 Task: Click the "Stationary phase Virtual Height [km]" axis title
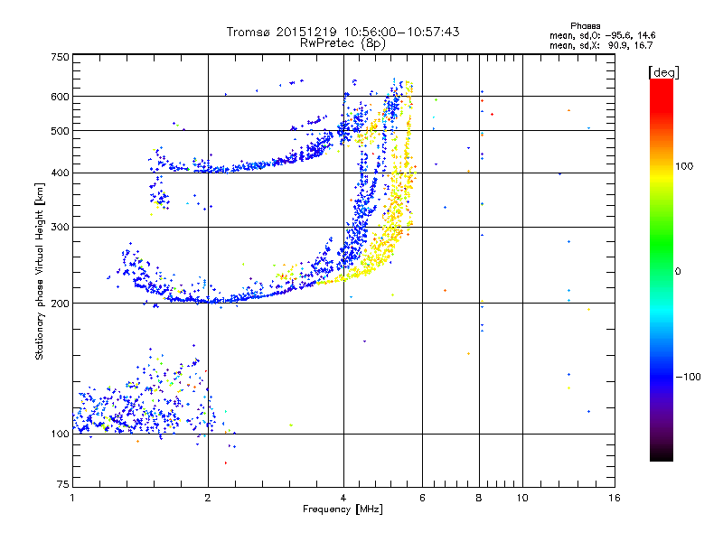pos(39,271)
